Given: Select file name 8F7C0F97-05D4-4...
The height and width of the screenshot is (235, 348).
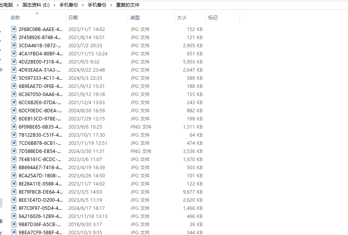Looking at the screenshot, I should (40, 208).
